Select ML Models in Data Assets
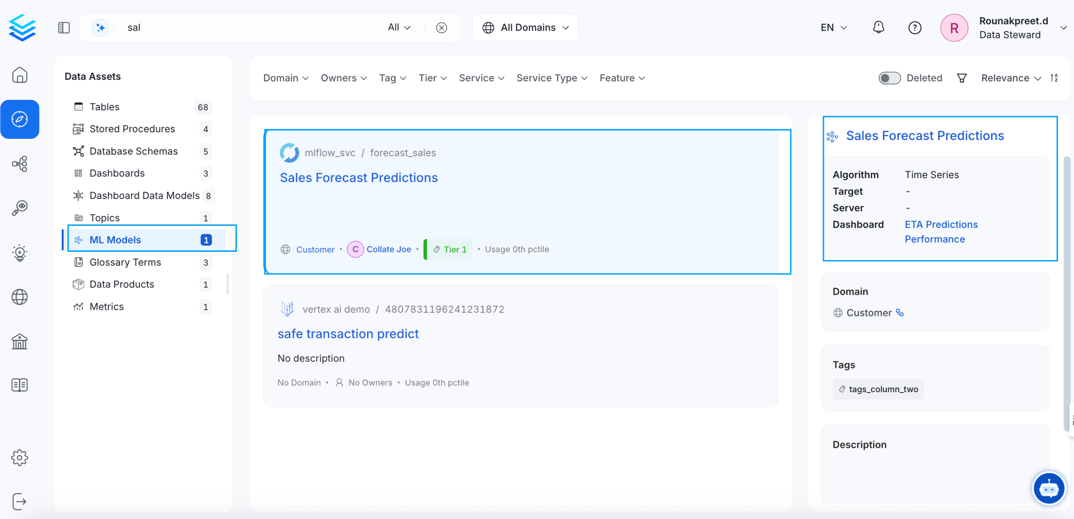This screenshot has width=1074, height=519. pyautogui.click(x=115, y=239)
